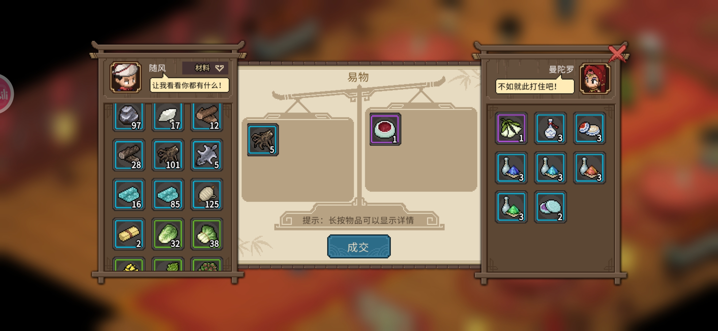The image size is (718, 331).
Task: Select the straw bundle with count 2
Action: pyautogui.click(x=129, y=234)
